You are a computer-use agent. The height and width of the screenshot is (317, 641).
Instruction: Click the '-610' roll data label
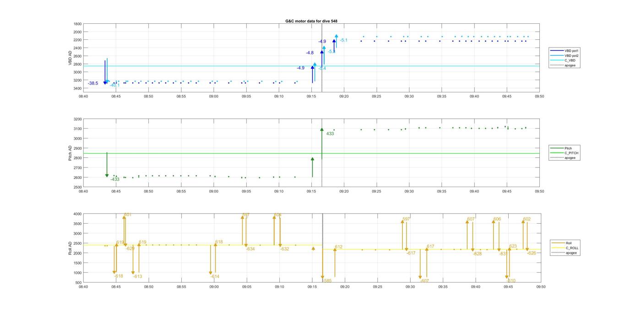[511, 281]
